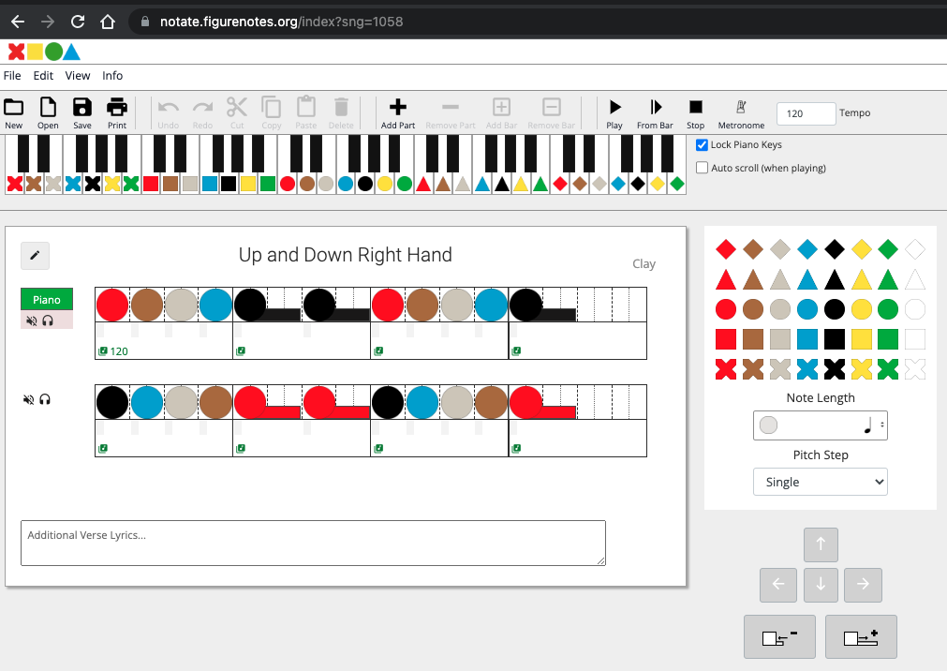Open the Edit menu
Screen dimensions: 947x671
[43, 76]
